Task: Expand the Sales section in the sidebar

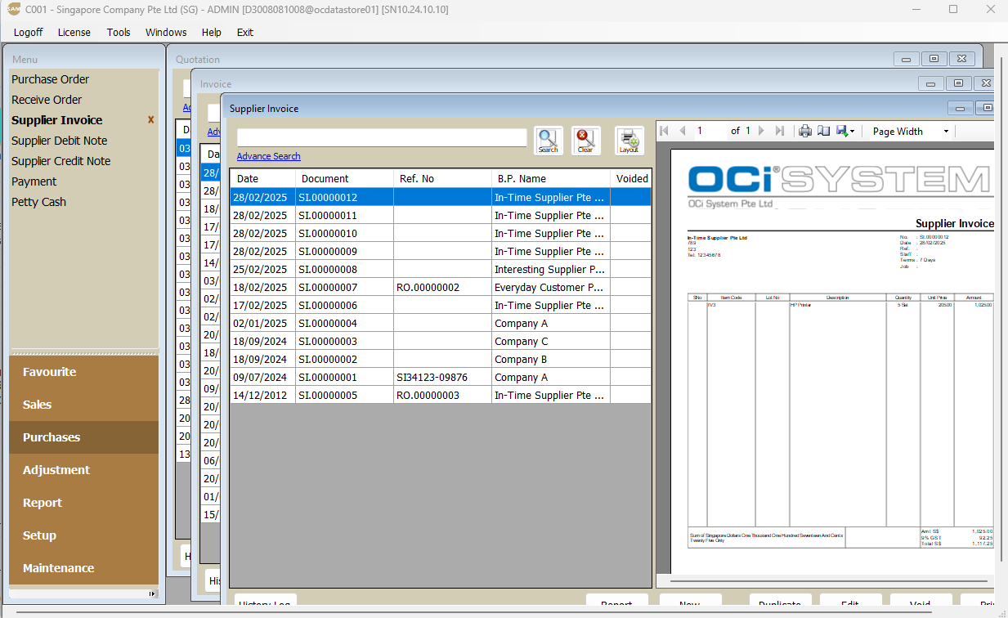Action: (37, 405)
